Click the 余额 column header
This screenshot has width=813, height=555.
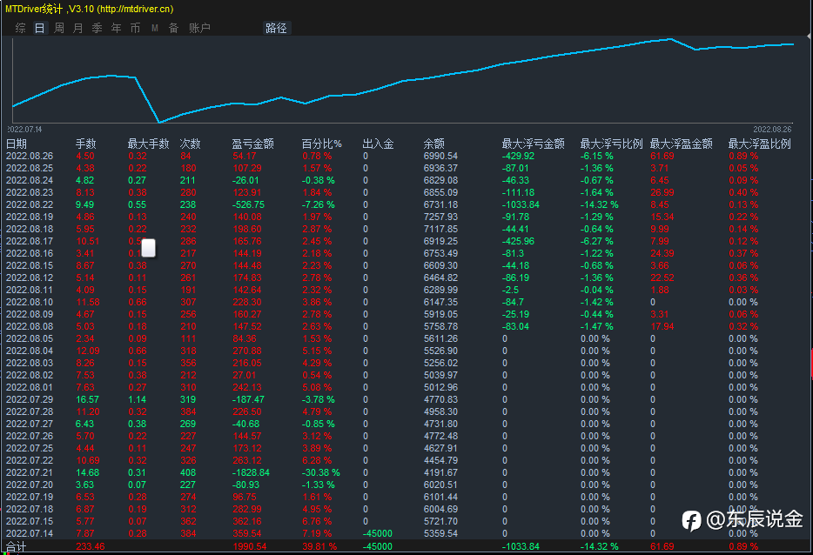pyautogui.click(x=434, y=144)
